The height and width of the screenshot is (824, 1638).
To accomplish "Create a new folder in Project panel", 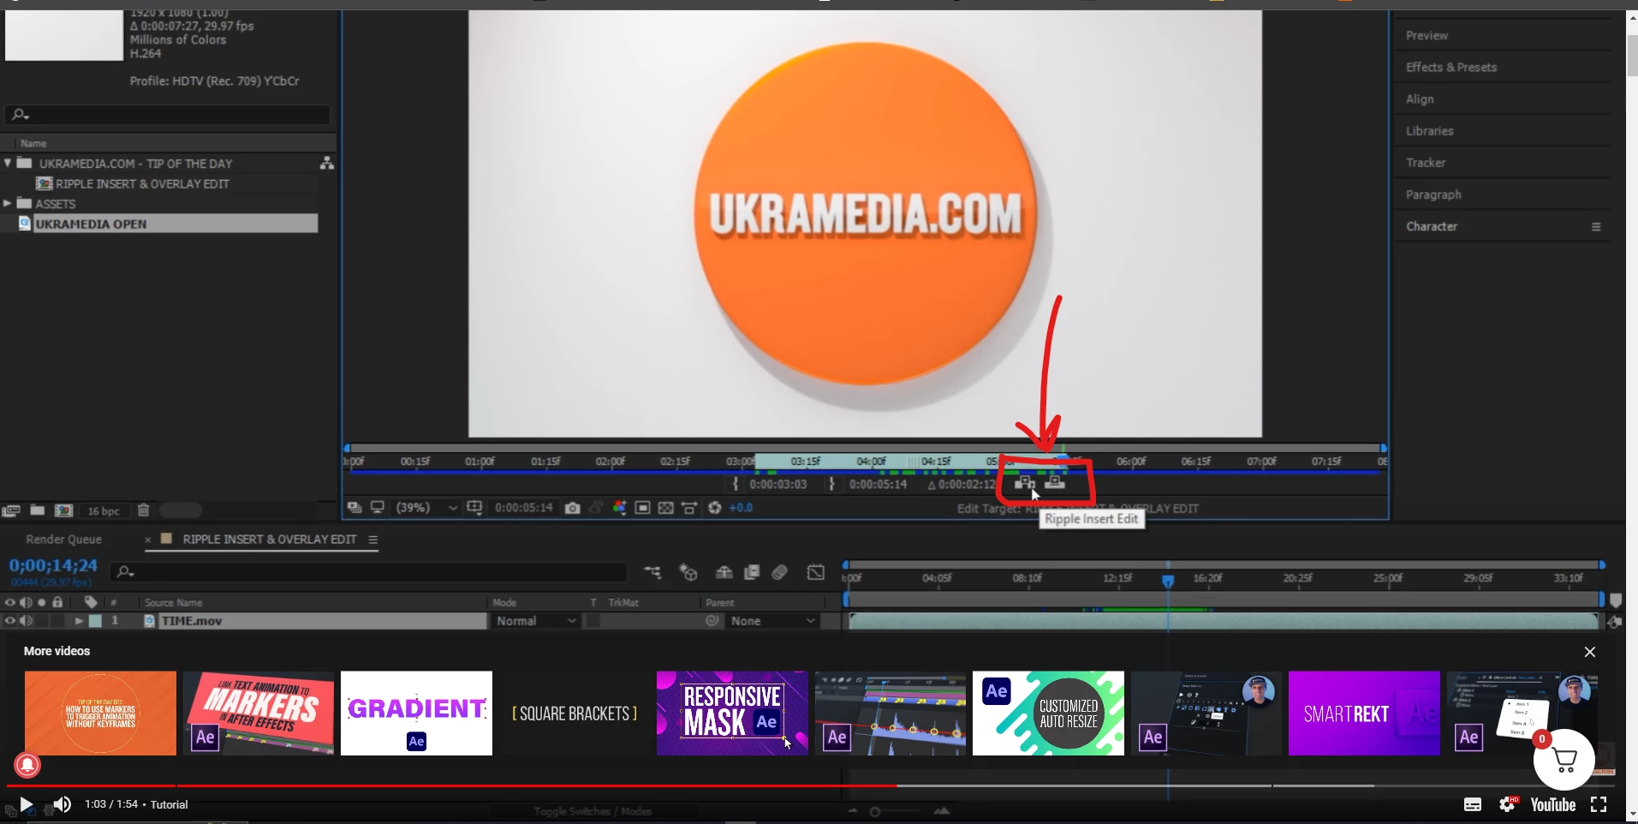I will [38, 510].
